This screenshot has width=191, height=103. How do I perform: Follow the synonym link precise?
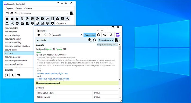tap(54, 74)
